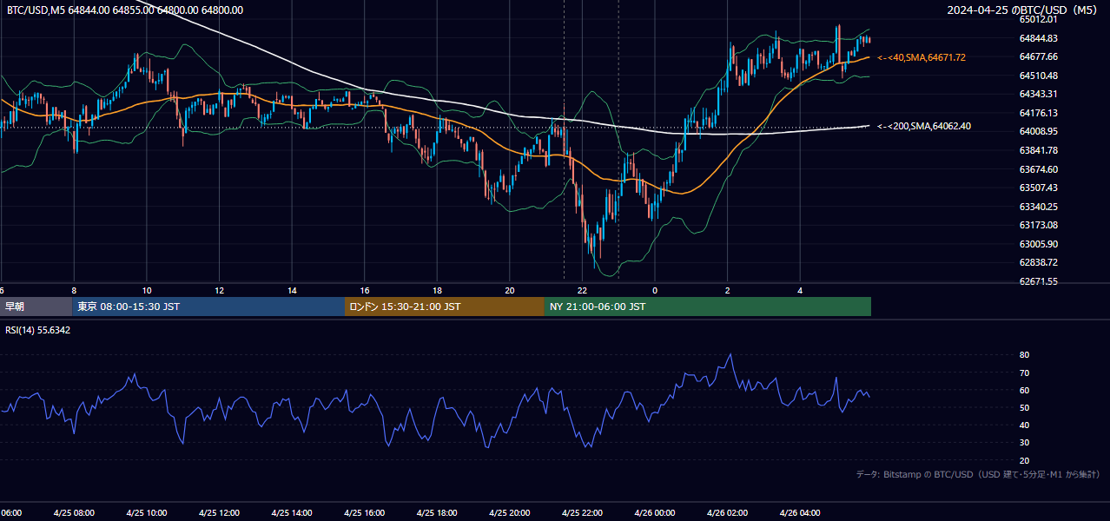Click price axis label 64677.66
Viewport: 1110px width, 521px height.
pos(1038,56)
